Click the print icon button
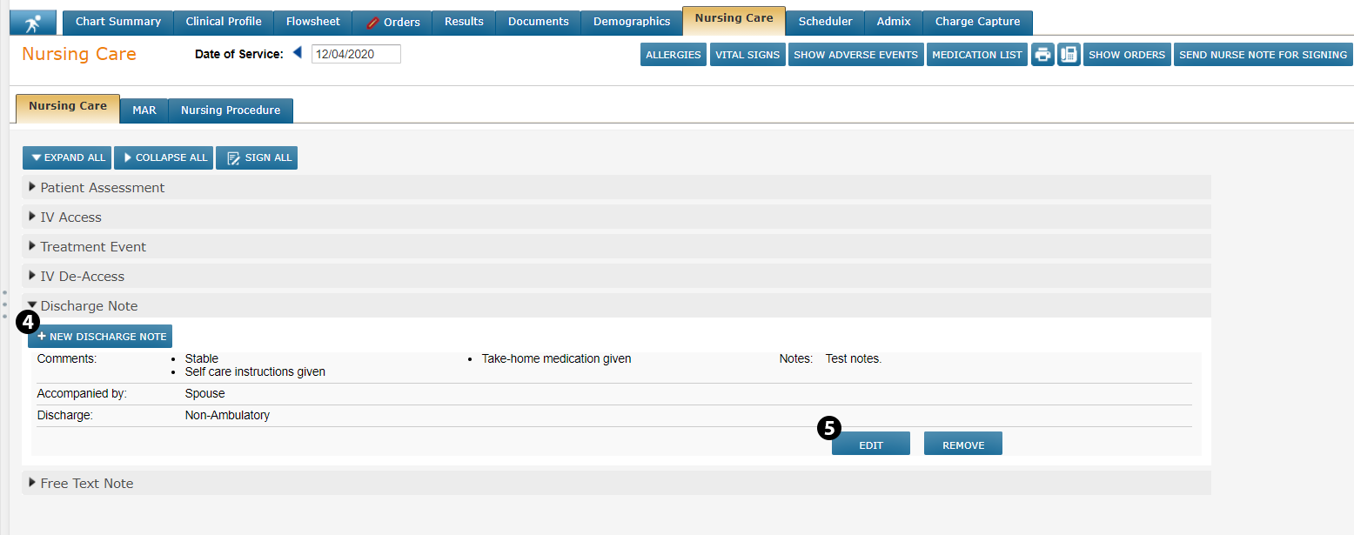 [1042, 55]
